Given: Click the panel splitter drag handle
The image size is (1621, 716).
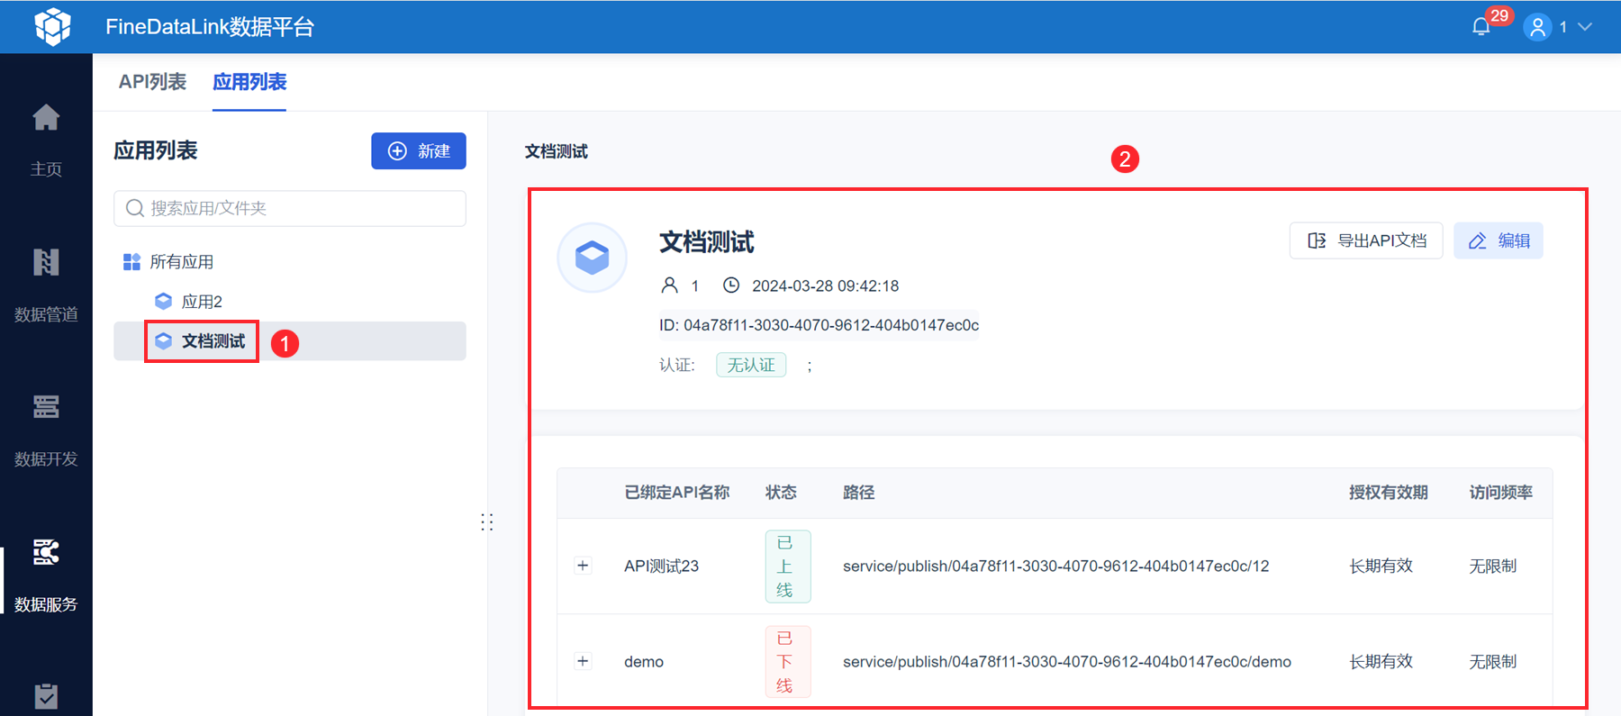Looking at the screenshot, I should (487, 522).
